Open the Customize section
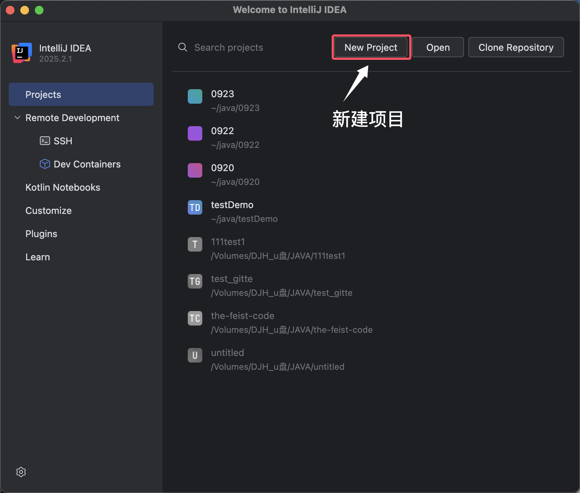 point(49,210)
